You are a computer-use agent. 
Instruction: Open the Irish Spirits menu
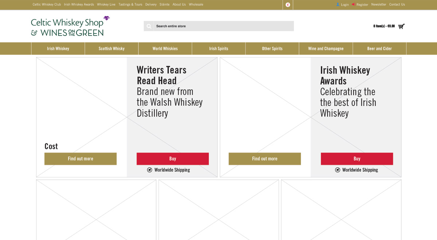219,48
